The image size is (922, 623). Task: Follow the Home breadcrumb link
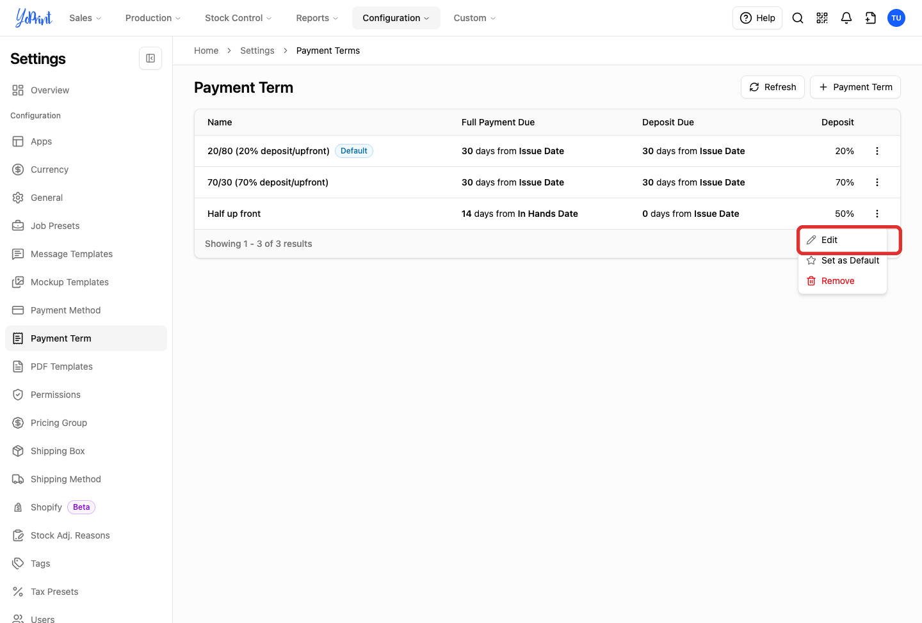206,51
